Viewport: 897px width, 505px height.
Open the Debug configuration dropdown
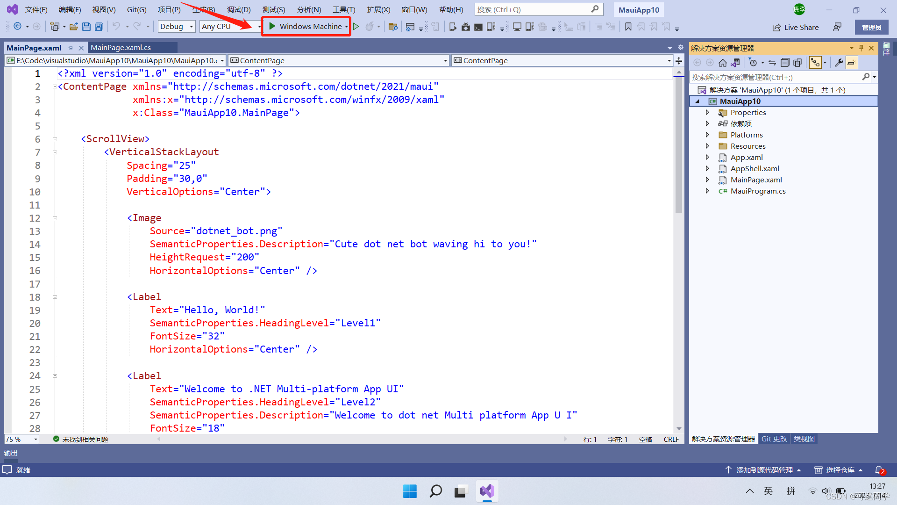177,27
